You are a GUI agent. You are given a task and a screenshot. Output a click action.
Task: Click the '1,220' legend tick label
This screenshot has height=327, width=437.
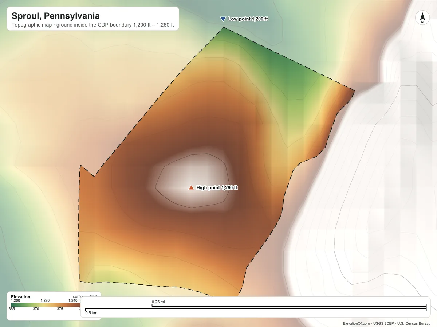pyautogui.click(x=45, y=300)
